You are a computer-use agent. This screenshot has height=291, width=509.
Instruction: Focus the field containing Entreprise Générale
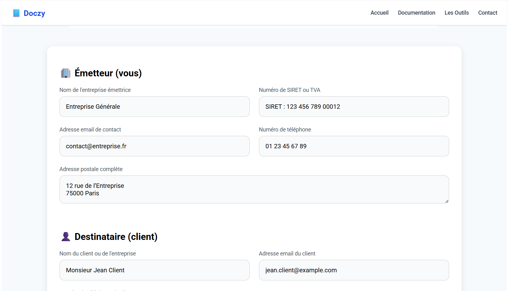(154, 107)
